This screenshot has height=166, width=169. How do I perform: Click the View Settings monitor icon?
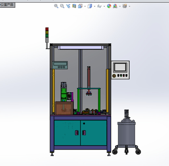tap(125, 6)
